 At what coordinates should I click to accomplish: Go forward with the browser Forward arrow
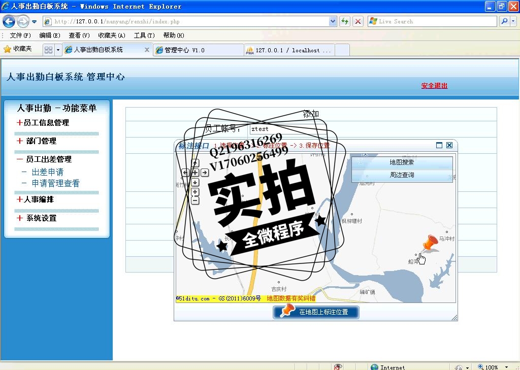tap(22, 21)
